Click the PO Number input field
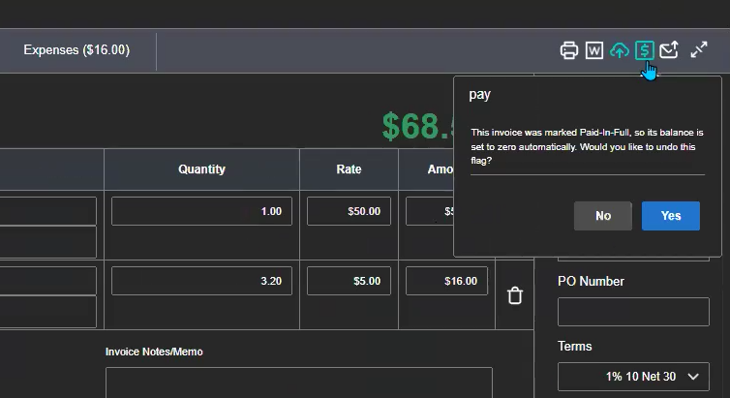This screenshot has height=398, width=730. (x=633, y=312)
